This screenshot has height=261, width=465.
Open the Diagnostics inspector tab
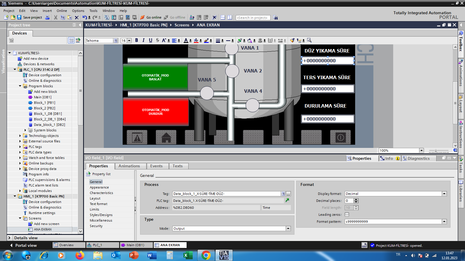(x=419, y=158)
